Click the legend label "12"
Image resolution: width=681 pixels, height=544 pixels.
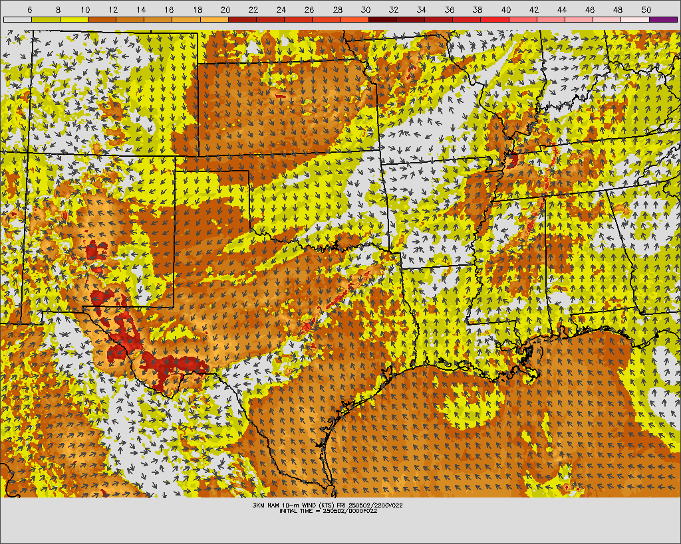click(113, 9)
